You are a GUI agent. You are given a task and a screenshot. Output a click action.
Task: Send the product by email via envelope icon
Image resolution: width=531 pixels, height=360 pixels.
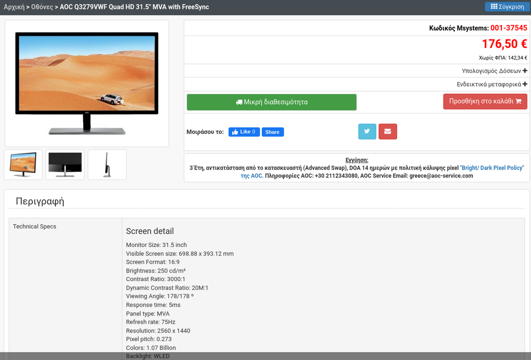pos(388,131)
